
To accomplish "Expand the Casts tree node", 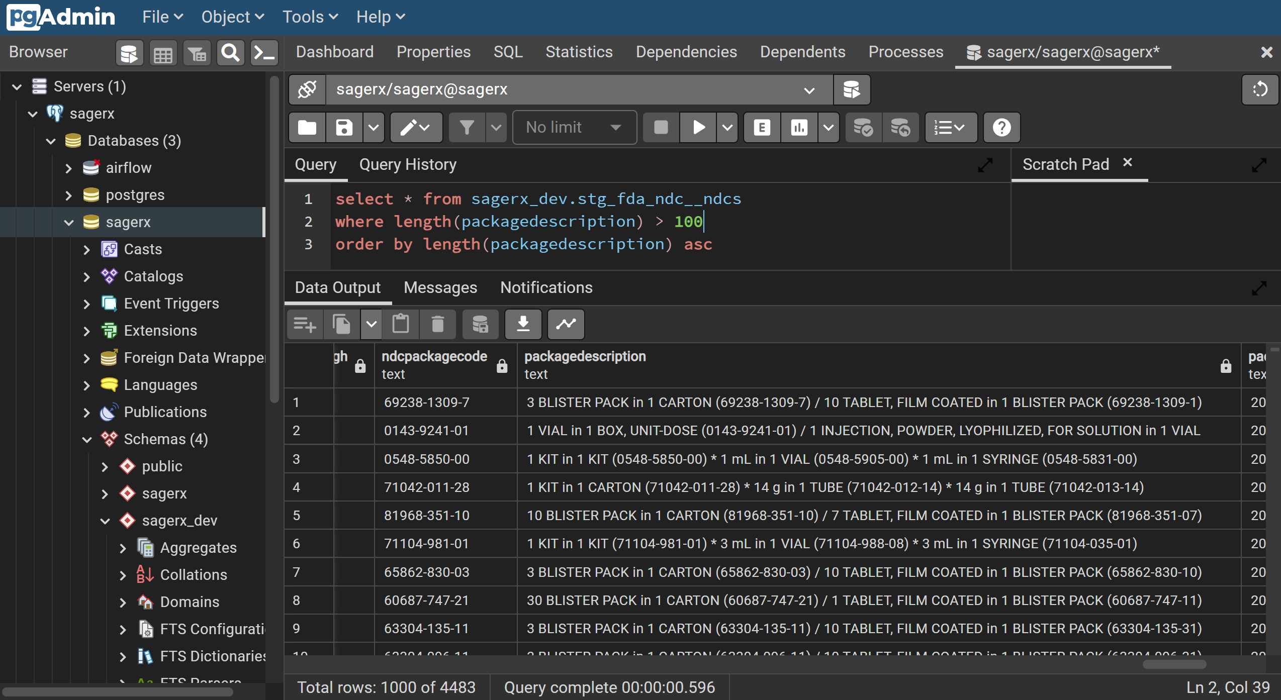I will tap(86, 249).
